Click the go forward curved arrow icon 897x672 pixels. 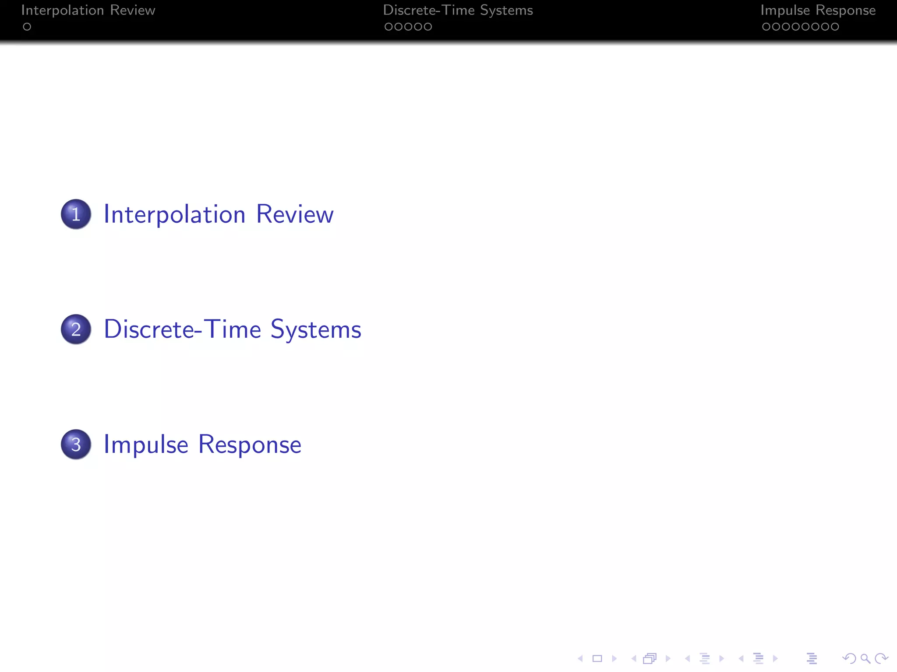point(881,658)
